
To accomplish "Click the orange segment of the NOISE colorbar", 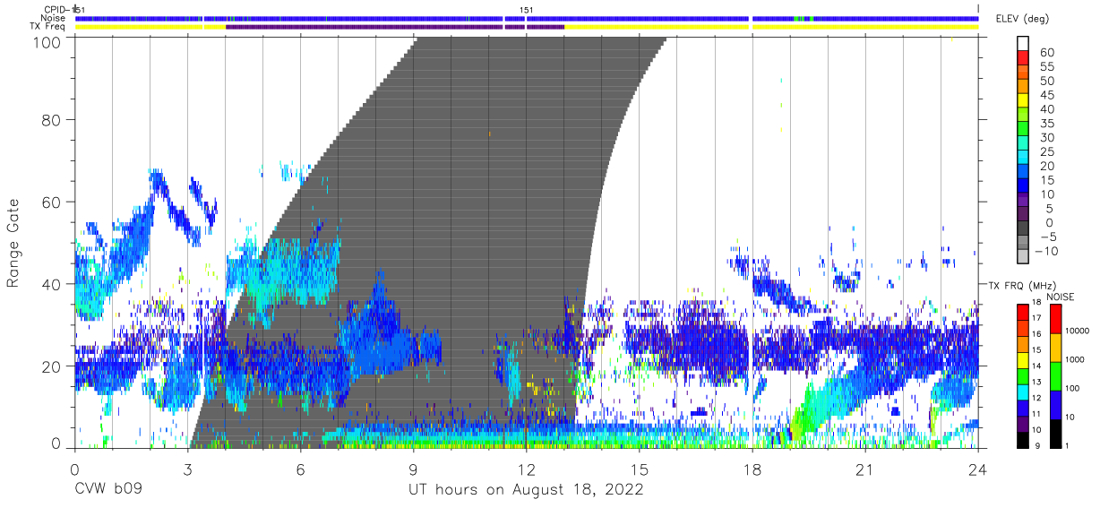I will coord(1054,347).
